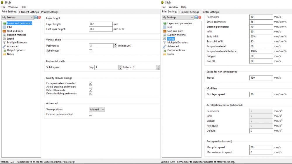This screenshot has height=164, width=292.
Task: Click the Output options icon in the left window
Action: pyautogui.click(x=4, y=50)
